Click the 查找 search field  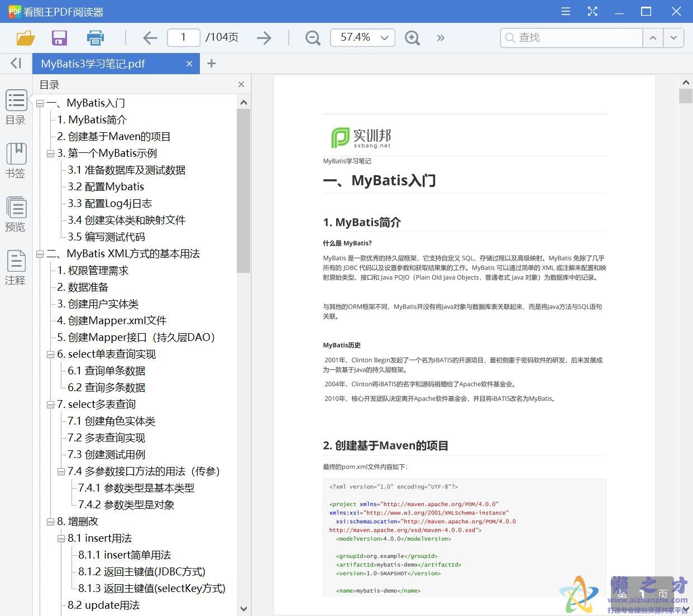[572, 38]
